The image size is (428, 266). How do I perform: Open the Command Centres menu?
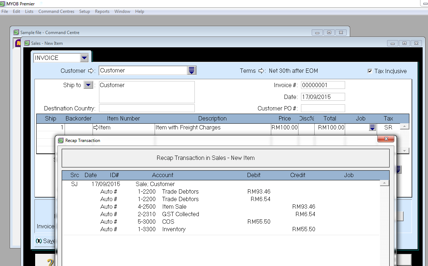click(56, 11)
